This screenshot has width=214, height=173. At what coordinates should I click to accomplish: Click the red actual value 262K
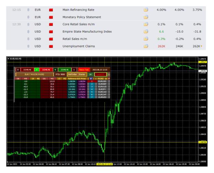pos(162,46)
